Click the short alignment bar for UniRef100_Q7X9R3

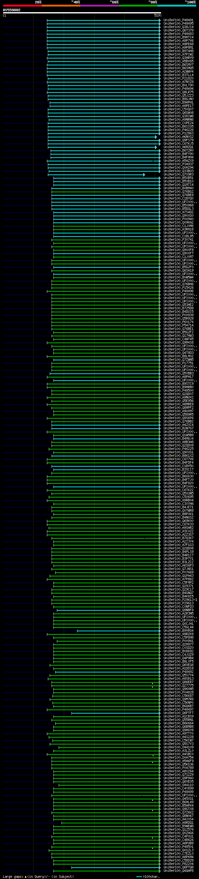[x=96, y=175]
